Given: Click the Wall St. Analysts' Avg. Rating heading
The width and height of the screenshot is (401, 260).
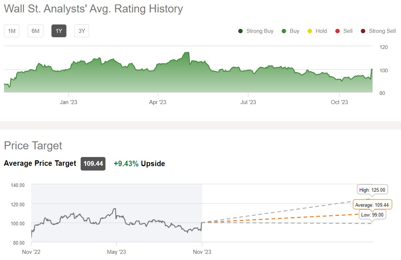Looking at the screenshot, I should [94, 9].
